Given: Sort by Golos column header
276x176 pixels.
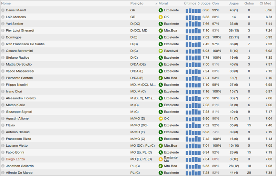Looking at the screenshot, I should pos(249,3).
